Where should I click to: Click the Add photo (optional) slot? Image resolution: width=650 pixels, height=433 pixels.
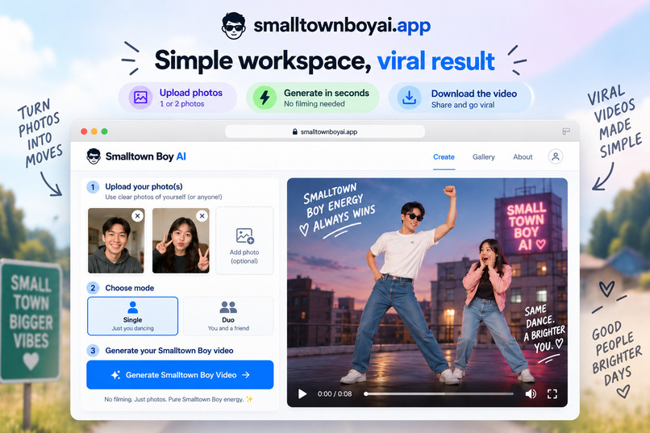[244, 240]
